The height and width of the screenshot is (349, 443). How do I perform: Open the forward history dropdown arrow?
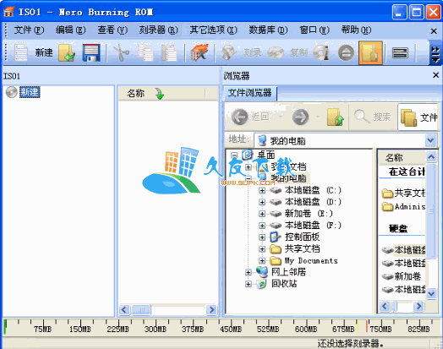coord(318,117)
